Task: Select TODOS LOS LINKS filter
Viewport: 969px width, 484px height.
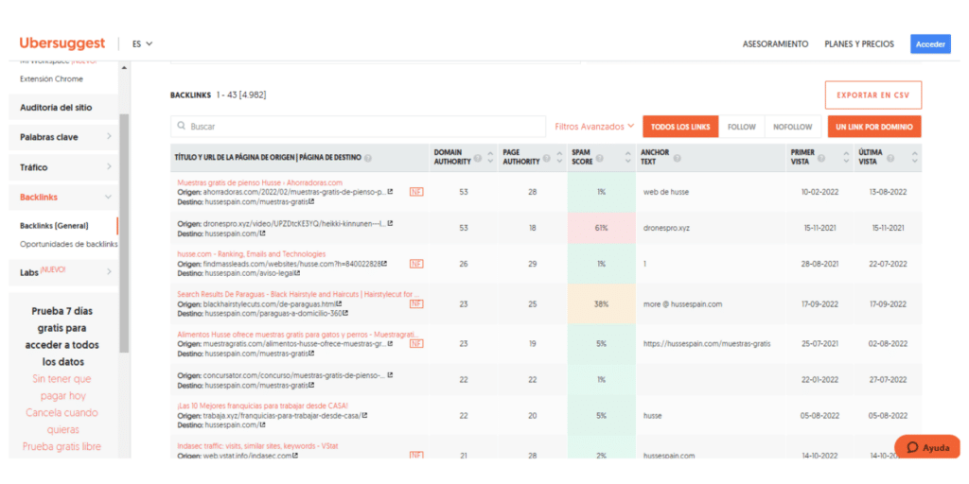Action: pyautogui.click(x=680, y=127)
